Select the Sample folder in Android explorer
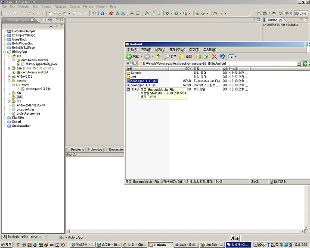This screenshot has height=248, width=310. coord(136,73)
